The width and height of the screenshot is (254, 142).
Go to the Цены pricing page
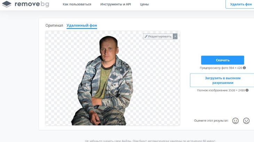pos(144,5)
